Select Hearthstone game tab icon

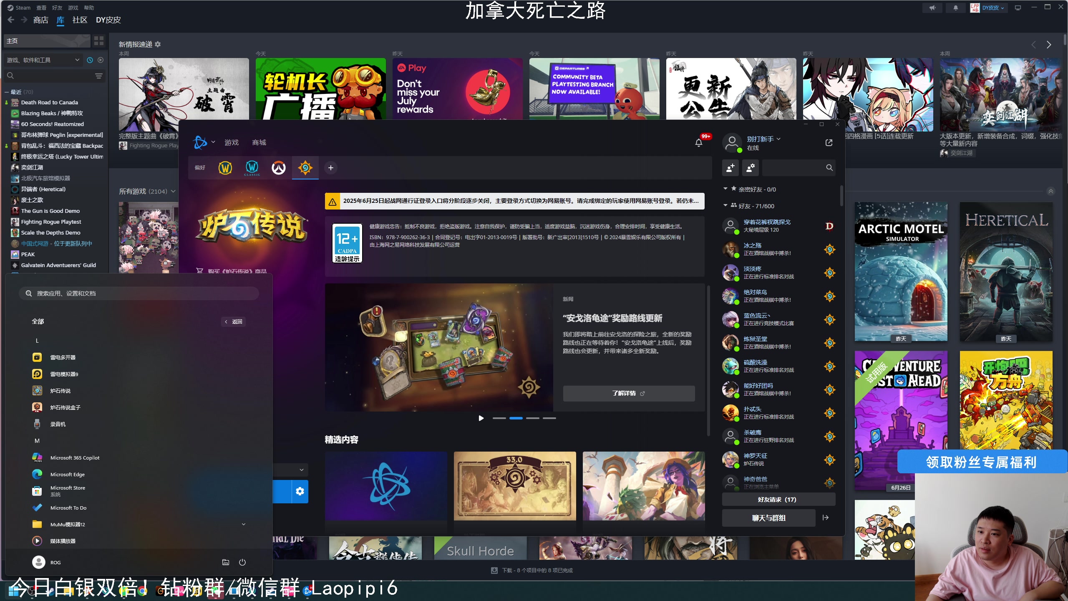click(x=305, y=168)
